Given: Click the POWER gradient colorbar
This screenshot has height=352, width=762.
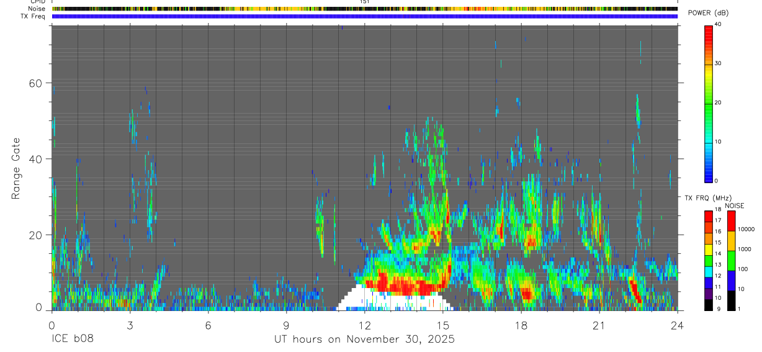Looking at the screenshot, I should tap(708, 104).
